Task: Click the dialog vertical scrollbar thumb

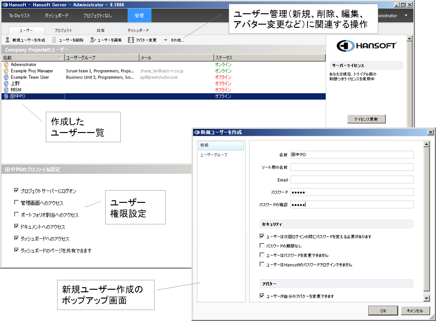Action: [x=427, y=219]
